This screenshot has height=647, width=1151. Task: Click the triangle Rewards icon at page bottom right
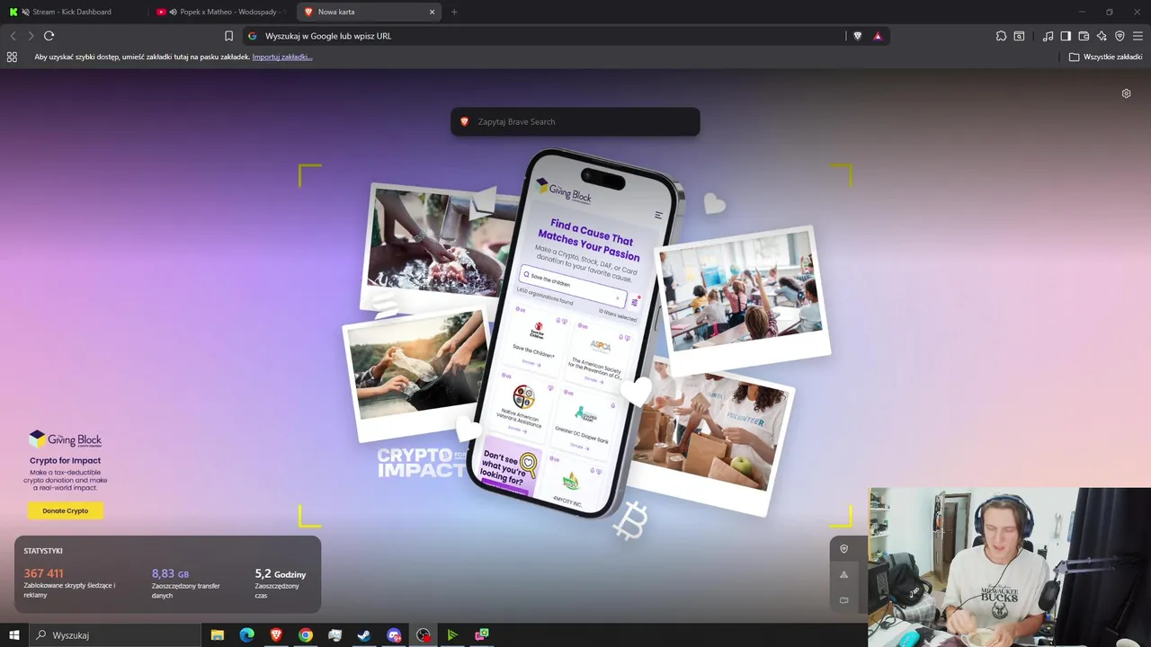843,574
